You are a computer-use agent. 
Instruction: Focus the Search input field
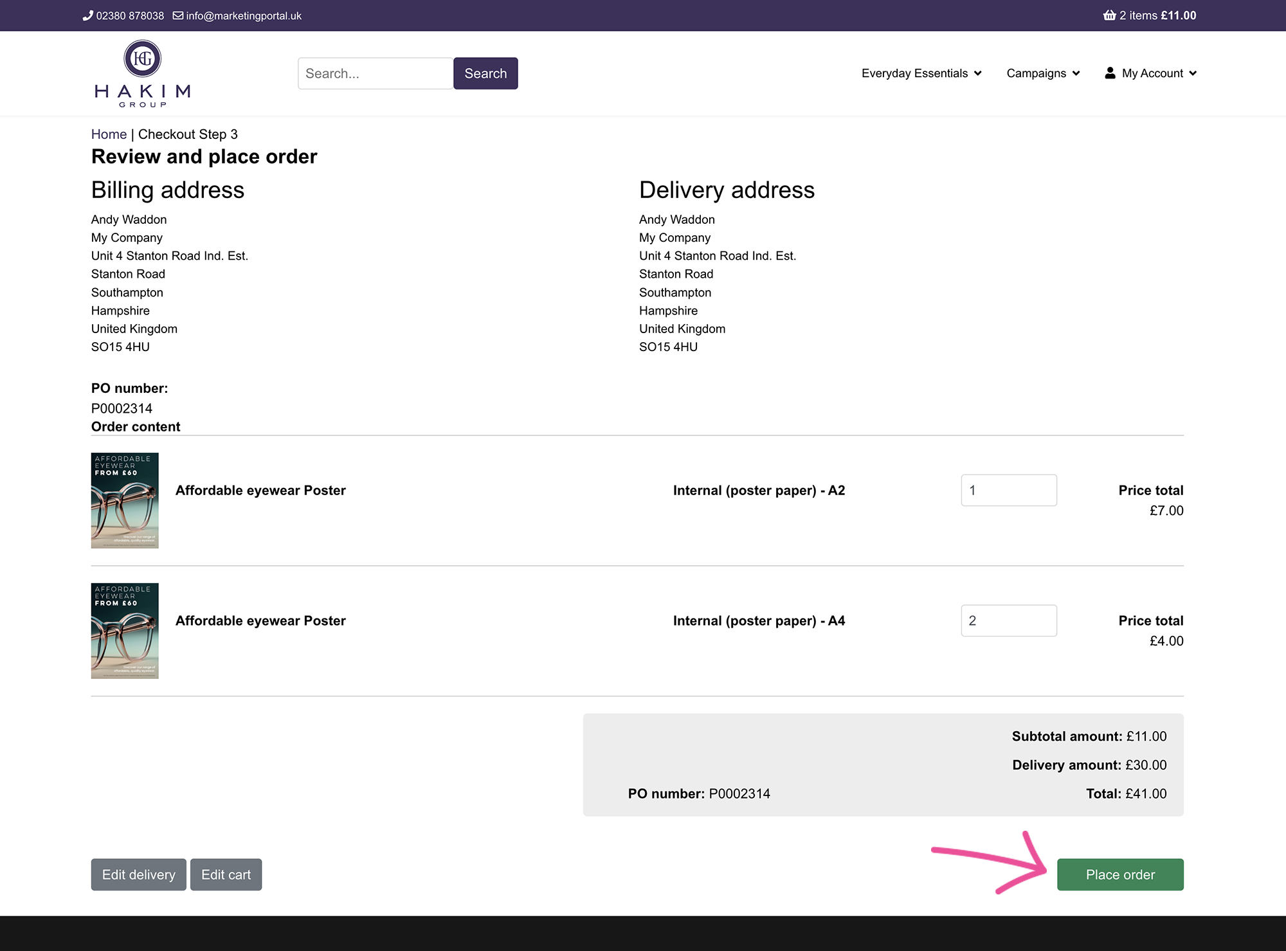point(376,73)
